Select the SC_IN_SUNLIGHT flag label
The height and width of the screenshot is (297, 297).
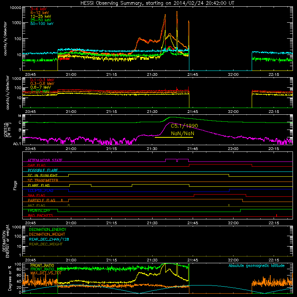tap(43, 175)
